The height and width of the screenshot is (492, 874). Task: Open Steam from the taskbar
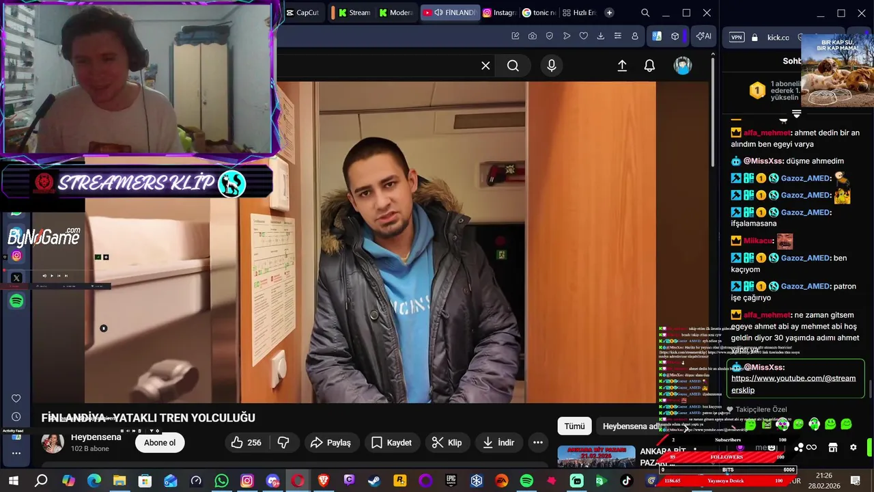[374, 481]
